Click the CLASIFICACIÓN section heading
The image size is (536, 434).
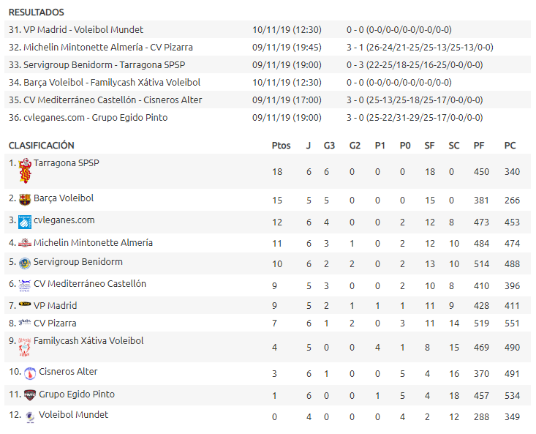(x=42, y=146)
